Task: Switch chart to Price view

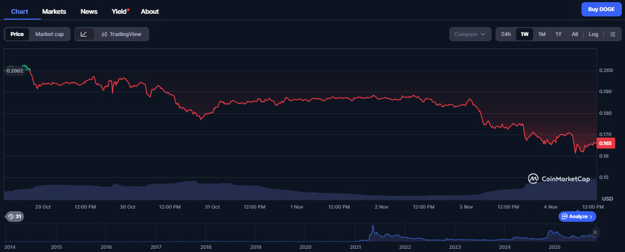Action: point(17,34)
